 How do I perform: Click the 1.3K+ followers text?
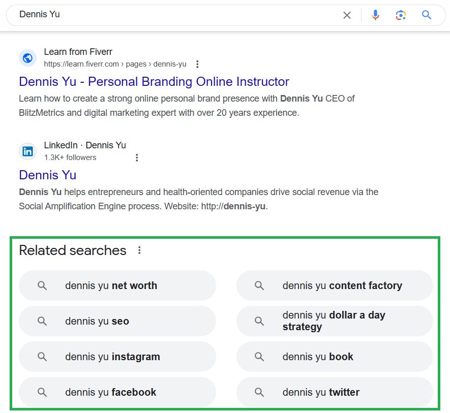point(70,157)
